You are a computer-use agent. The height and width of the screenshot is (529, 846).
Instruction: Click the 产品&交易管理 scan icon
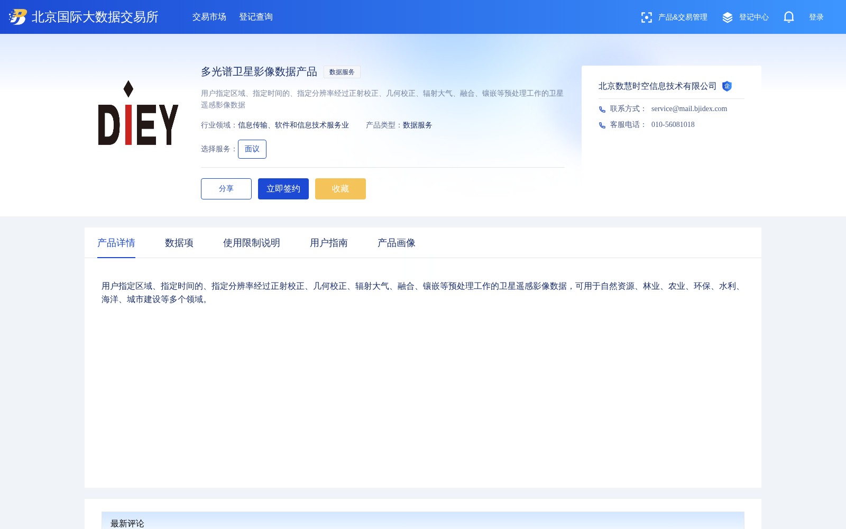(x=646, y=17)
